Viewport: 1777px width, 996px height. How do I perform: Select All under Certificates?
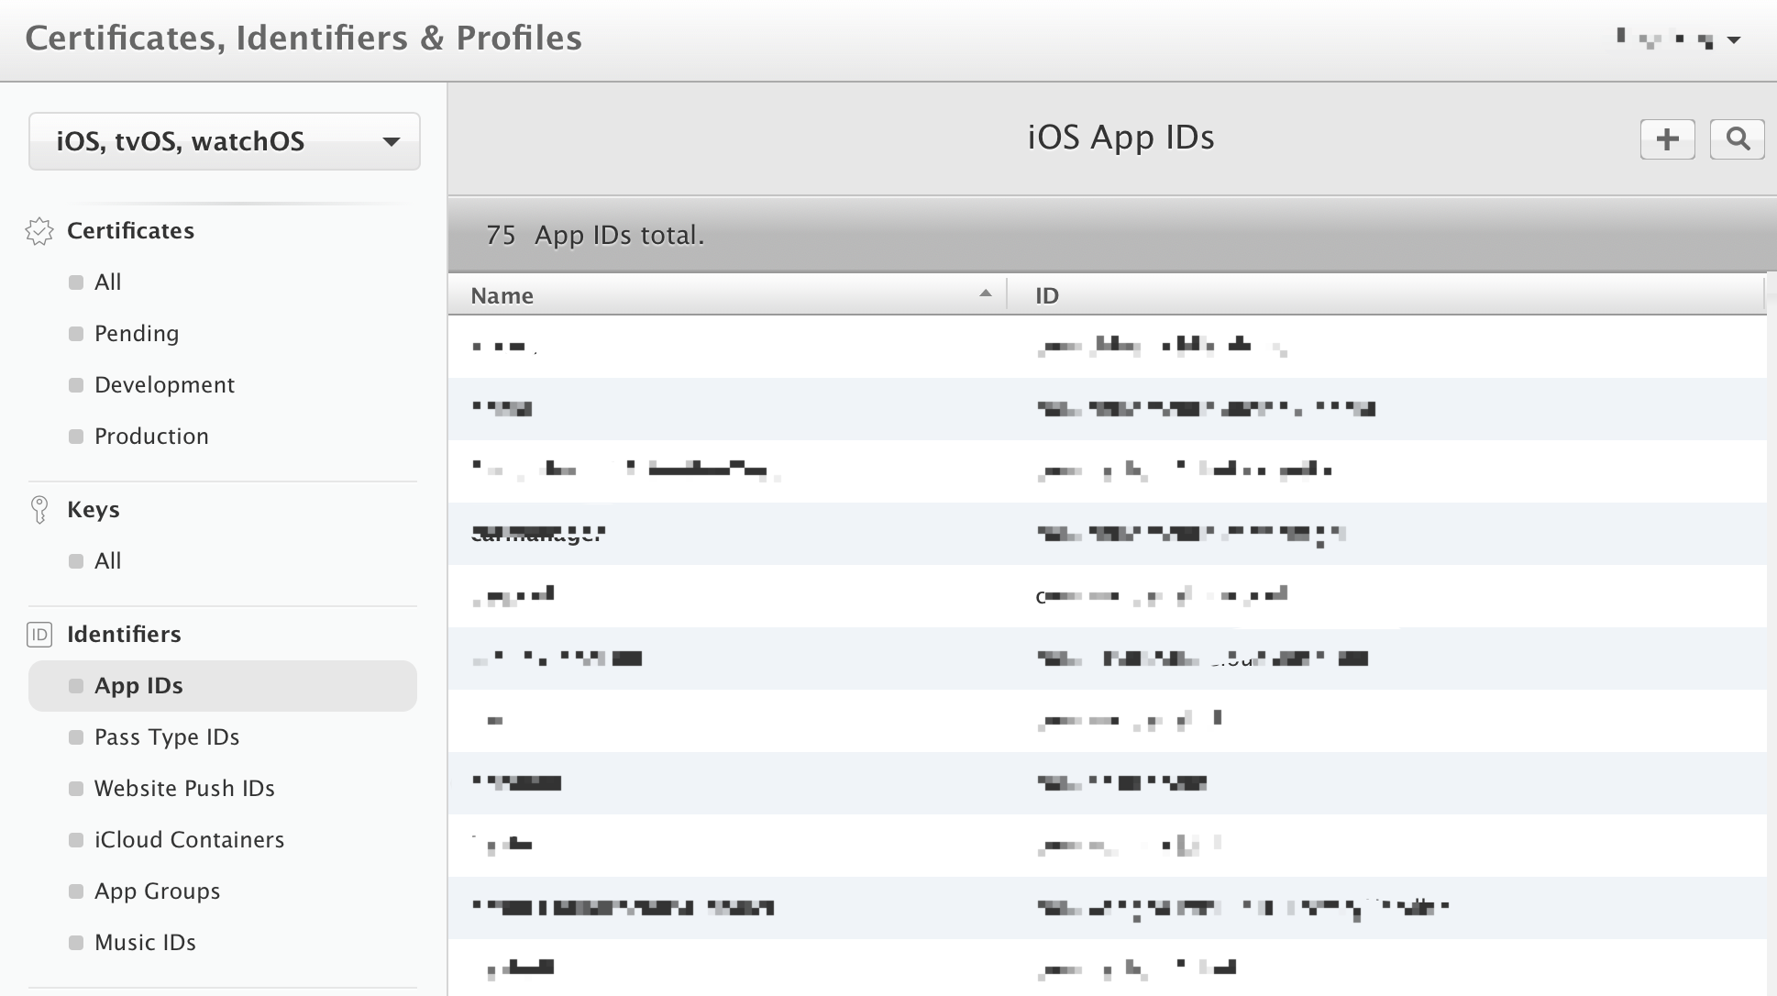click(107, 282)
